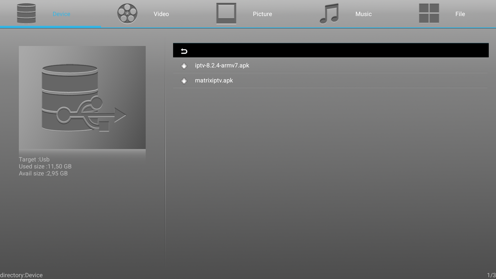Click the directory:Device path label
Viewport: 496px width, 279px height.
[21, 275]
